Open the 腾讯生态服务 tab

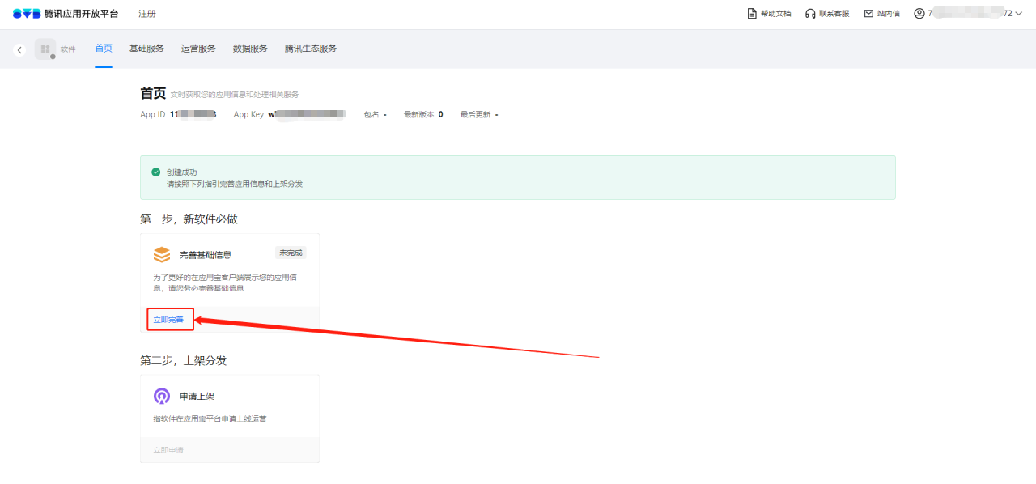click(312, 48)
